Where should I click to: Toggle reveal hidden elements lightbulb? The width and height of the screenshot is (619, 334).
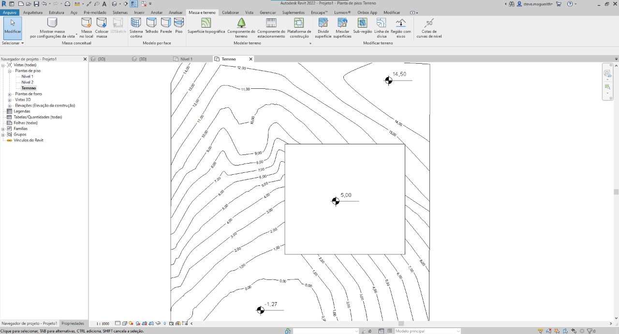pos(165,323)
